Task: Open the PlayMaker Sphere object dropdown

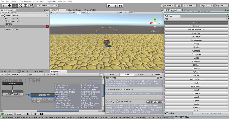Action: click(x=19, y=74)
